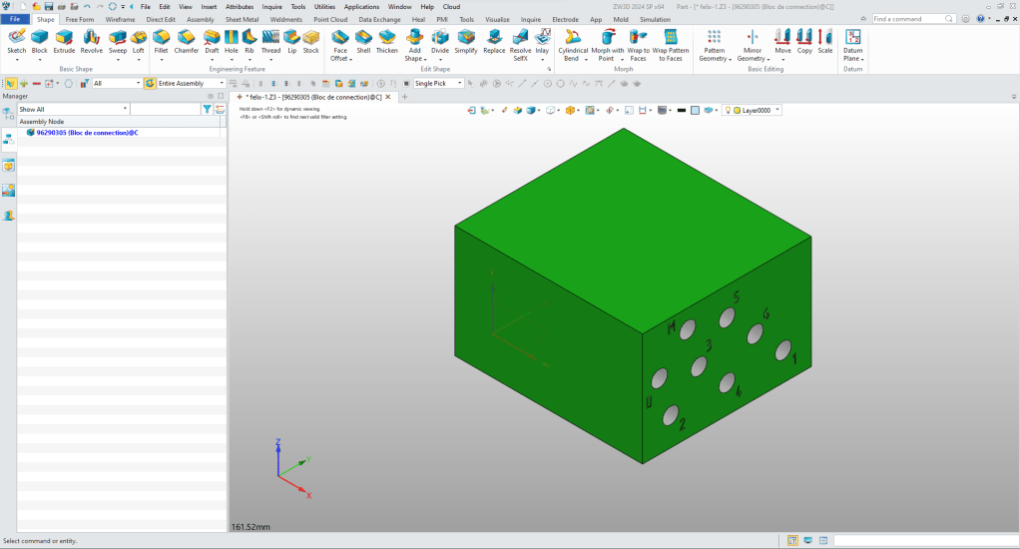The height and width of the screenshot is (549, 1020).
Task: Toggle the filter funnel in Manager panel
Action: click(x=207, y=109)
